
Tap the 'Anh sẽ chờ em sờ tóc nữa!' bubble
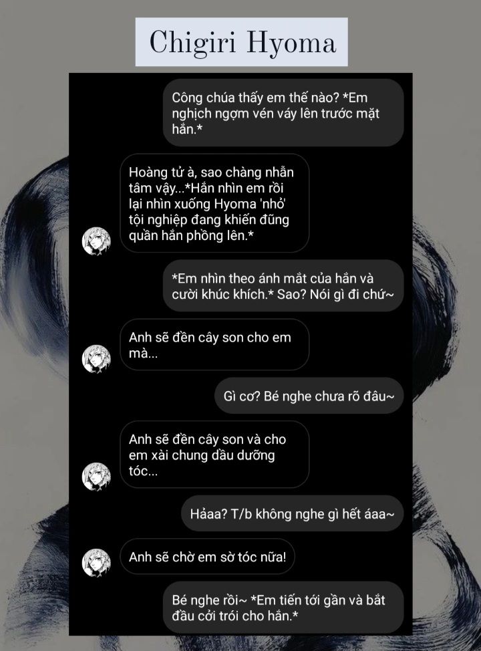point(207,557)
